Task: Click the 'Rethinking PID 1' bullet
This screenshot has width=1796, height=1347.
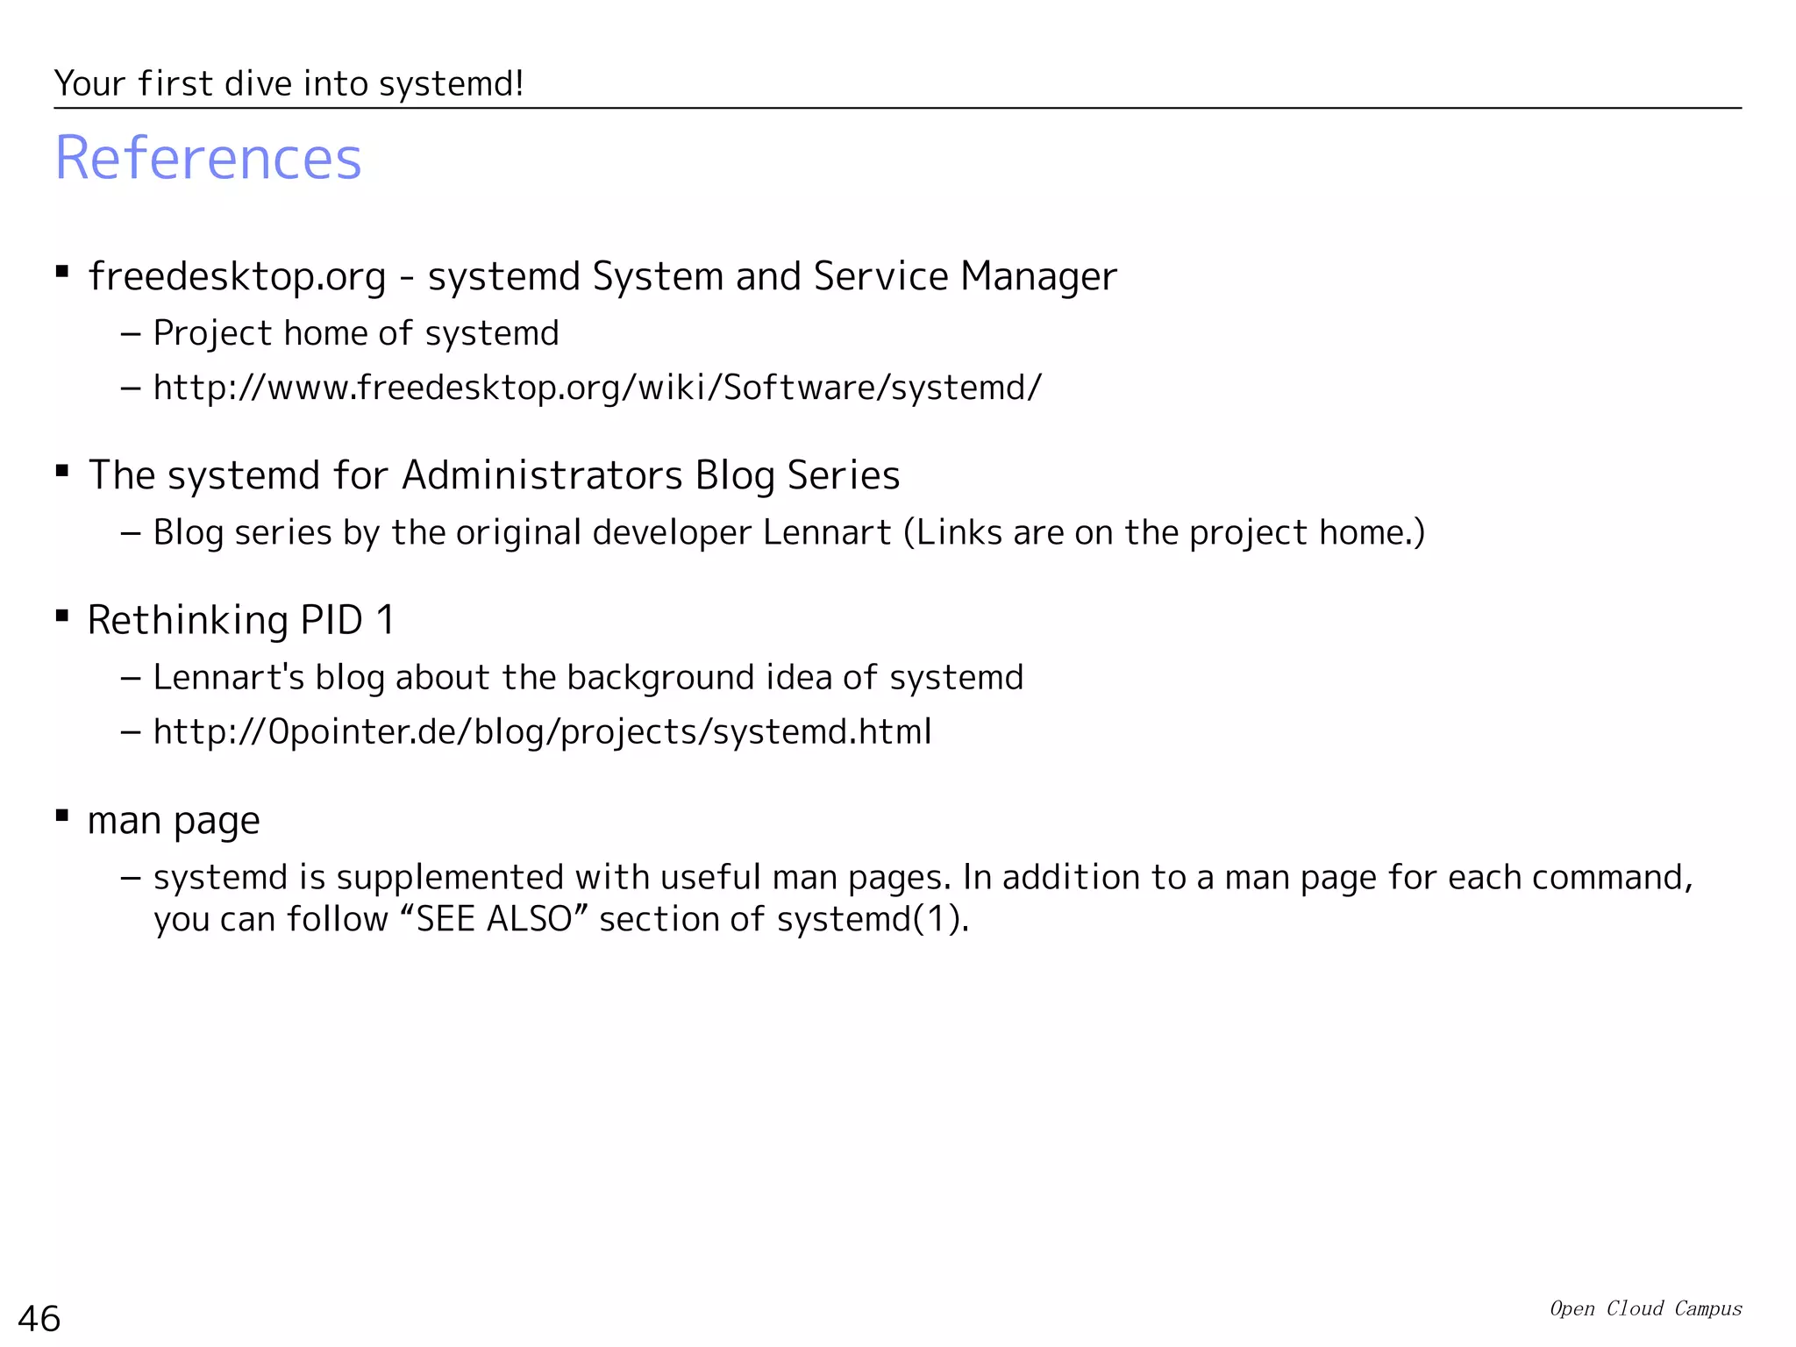Action: click(x=241, y=620)
